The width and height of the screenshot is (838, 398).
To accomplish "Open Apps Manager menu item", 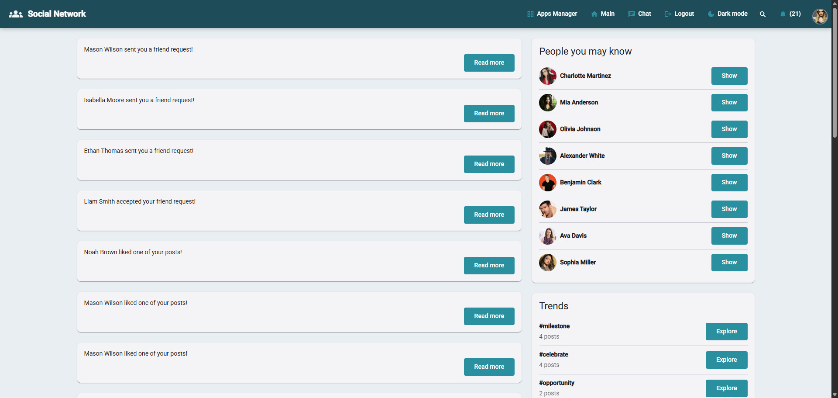I will (x=552, y=14).
